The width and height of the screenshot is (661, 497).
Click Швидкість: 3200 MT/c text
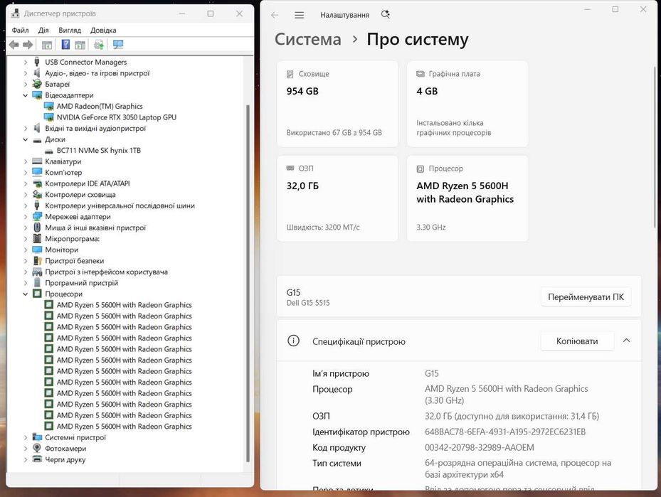click(x=323, y=228)
